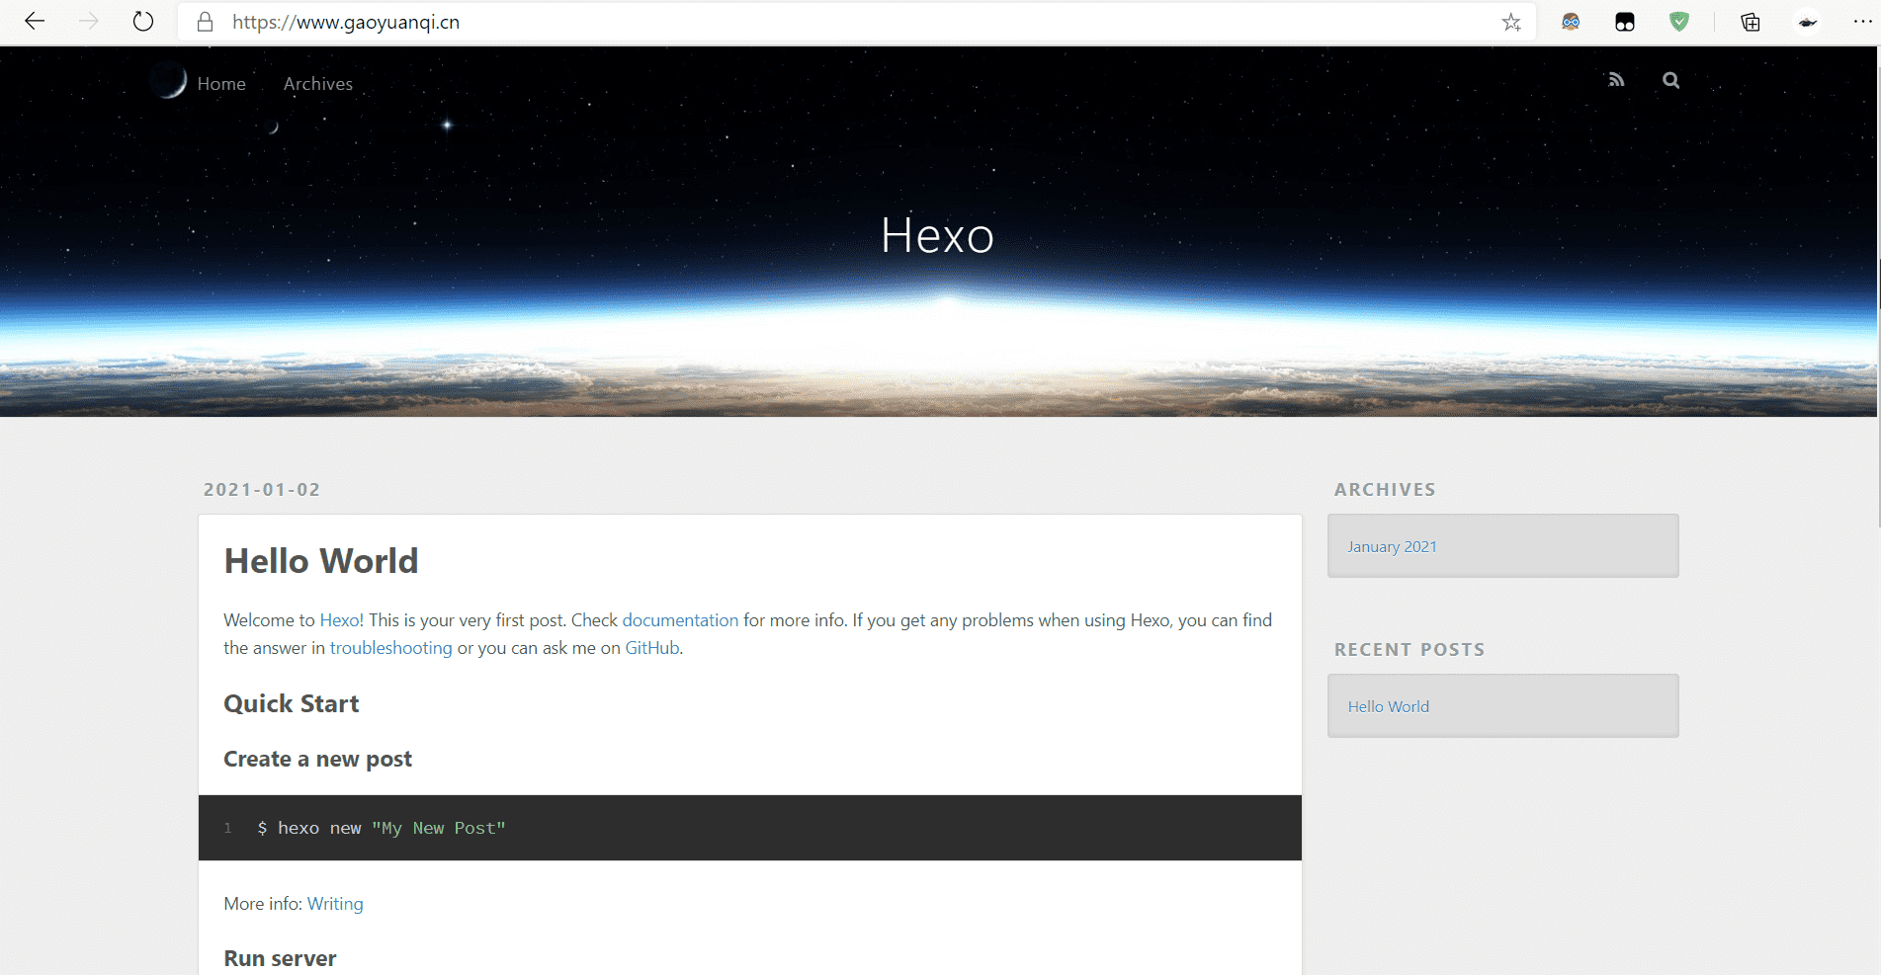The width and height of the screenshot is (1881, 975).
Task: Open the browser Settings and more menu
Action: [x=1861, y=22]
